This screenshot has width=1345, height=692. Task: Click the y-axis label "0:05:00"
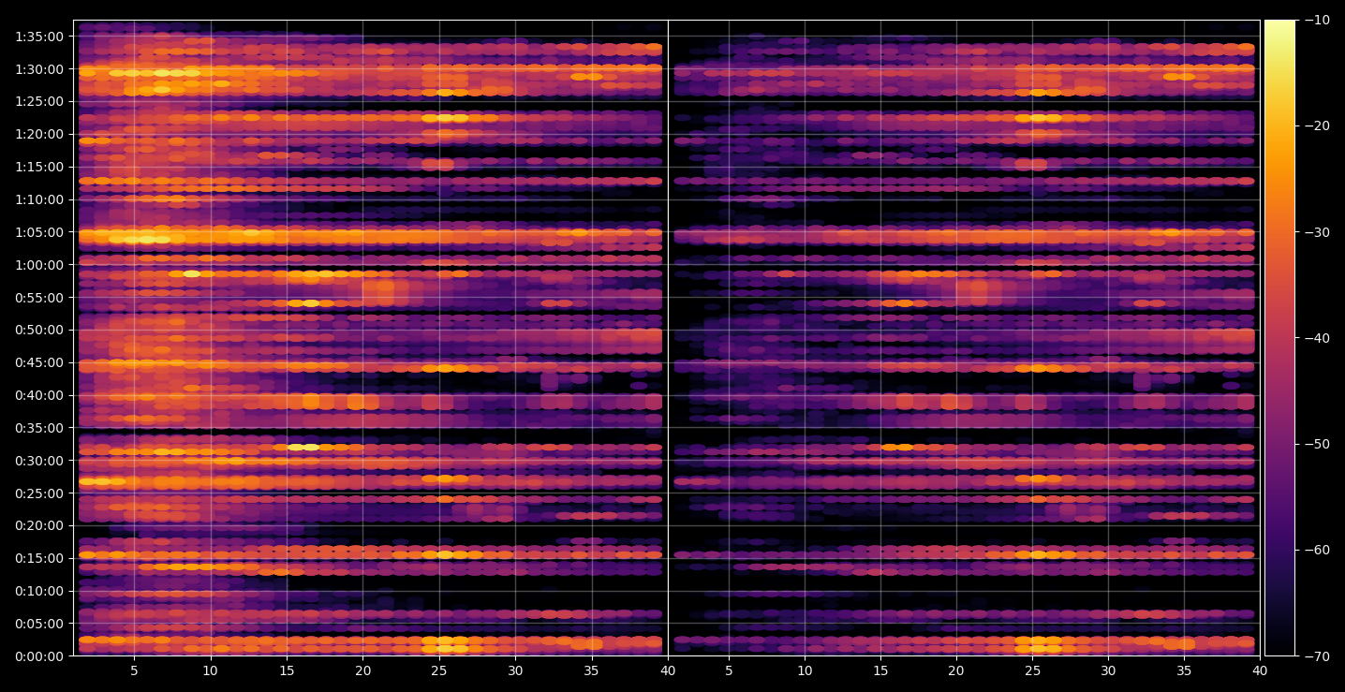coord(40,623)
